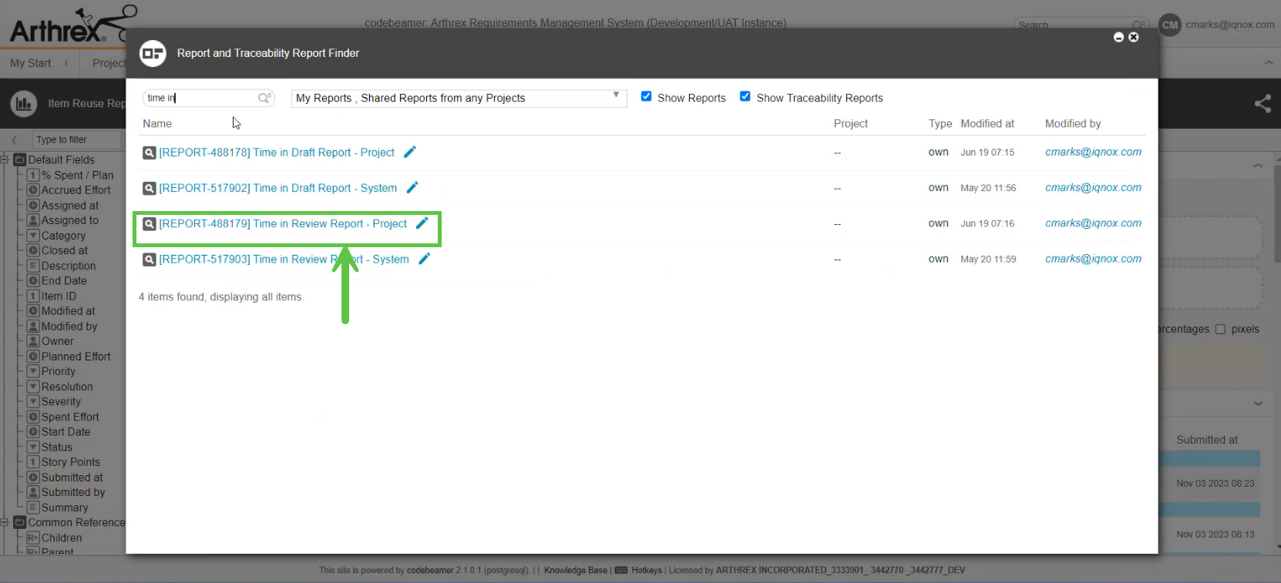
Task: Click cmarks@iqnox.com link in first row
Action: (1092, 152)
